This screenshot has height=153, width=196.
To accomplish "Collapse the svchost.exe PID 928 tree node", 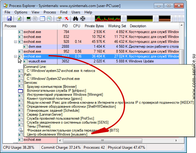I will click(x=15, y=42).
